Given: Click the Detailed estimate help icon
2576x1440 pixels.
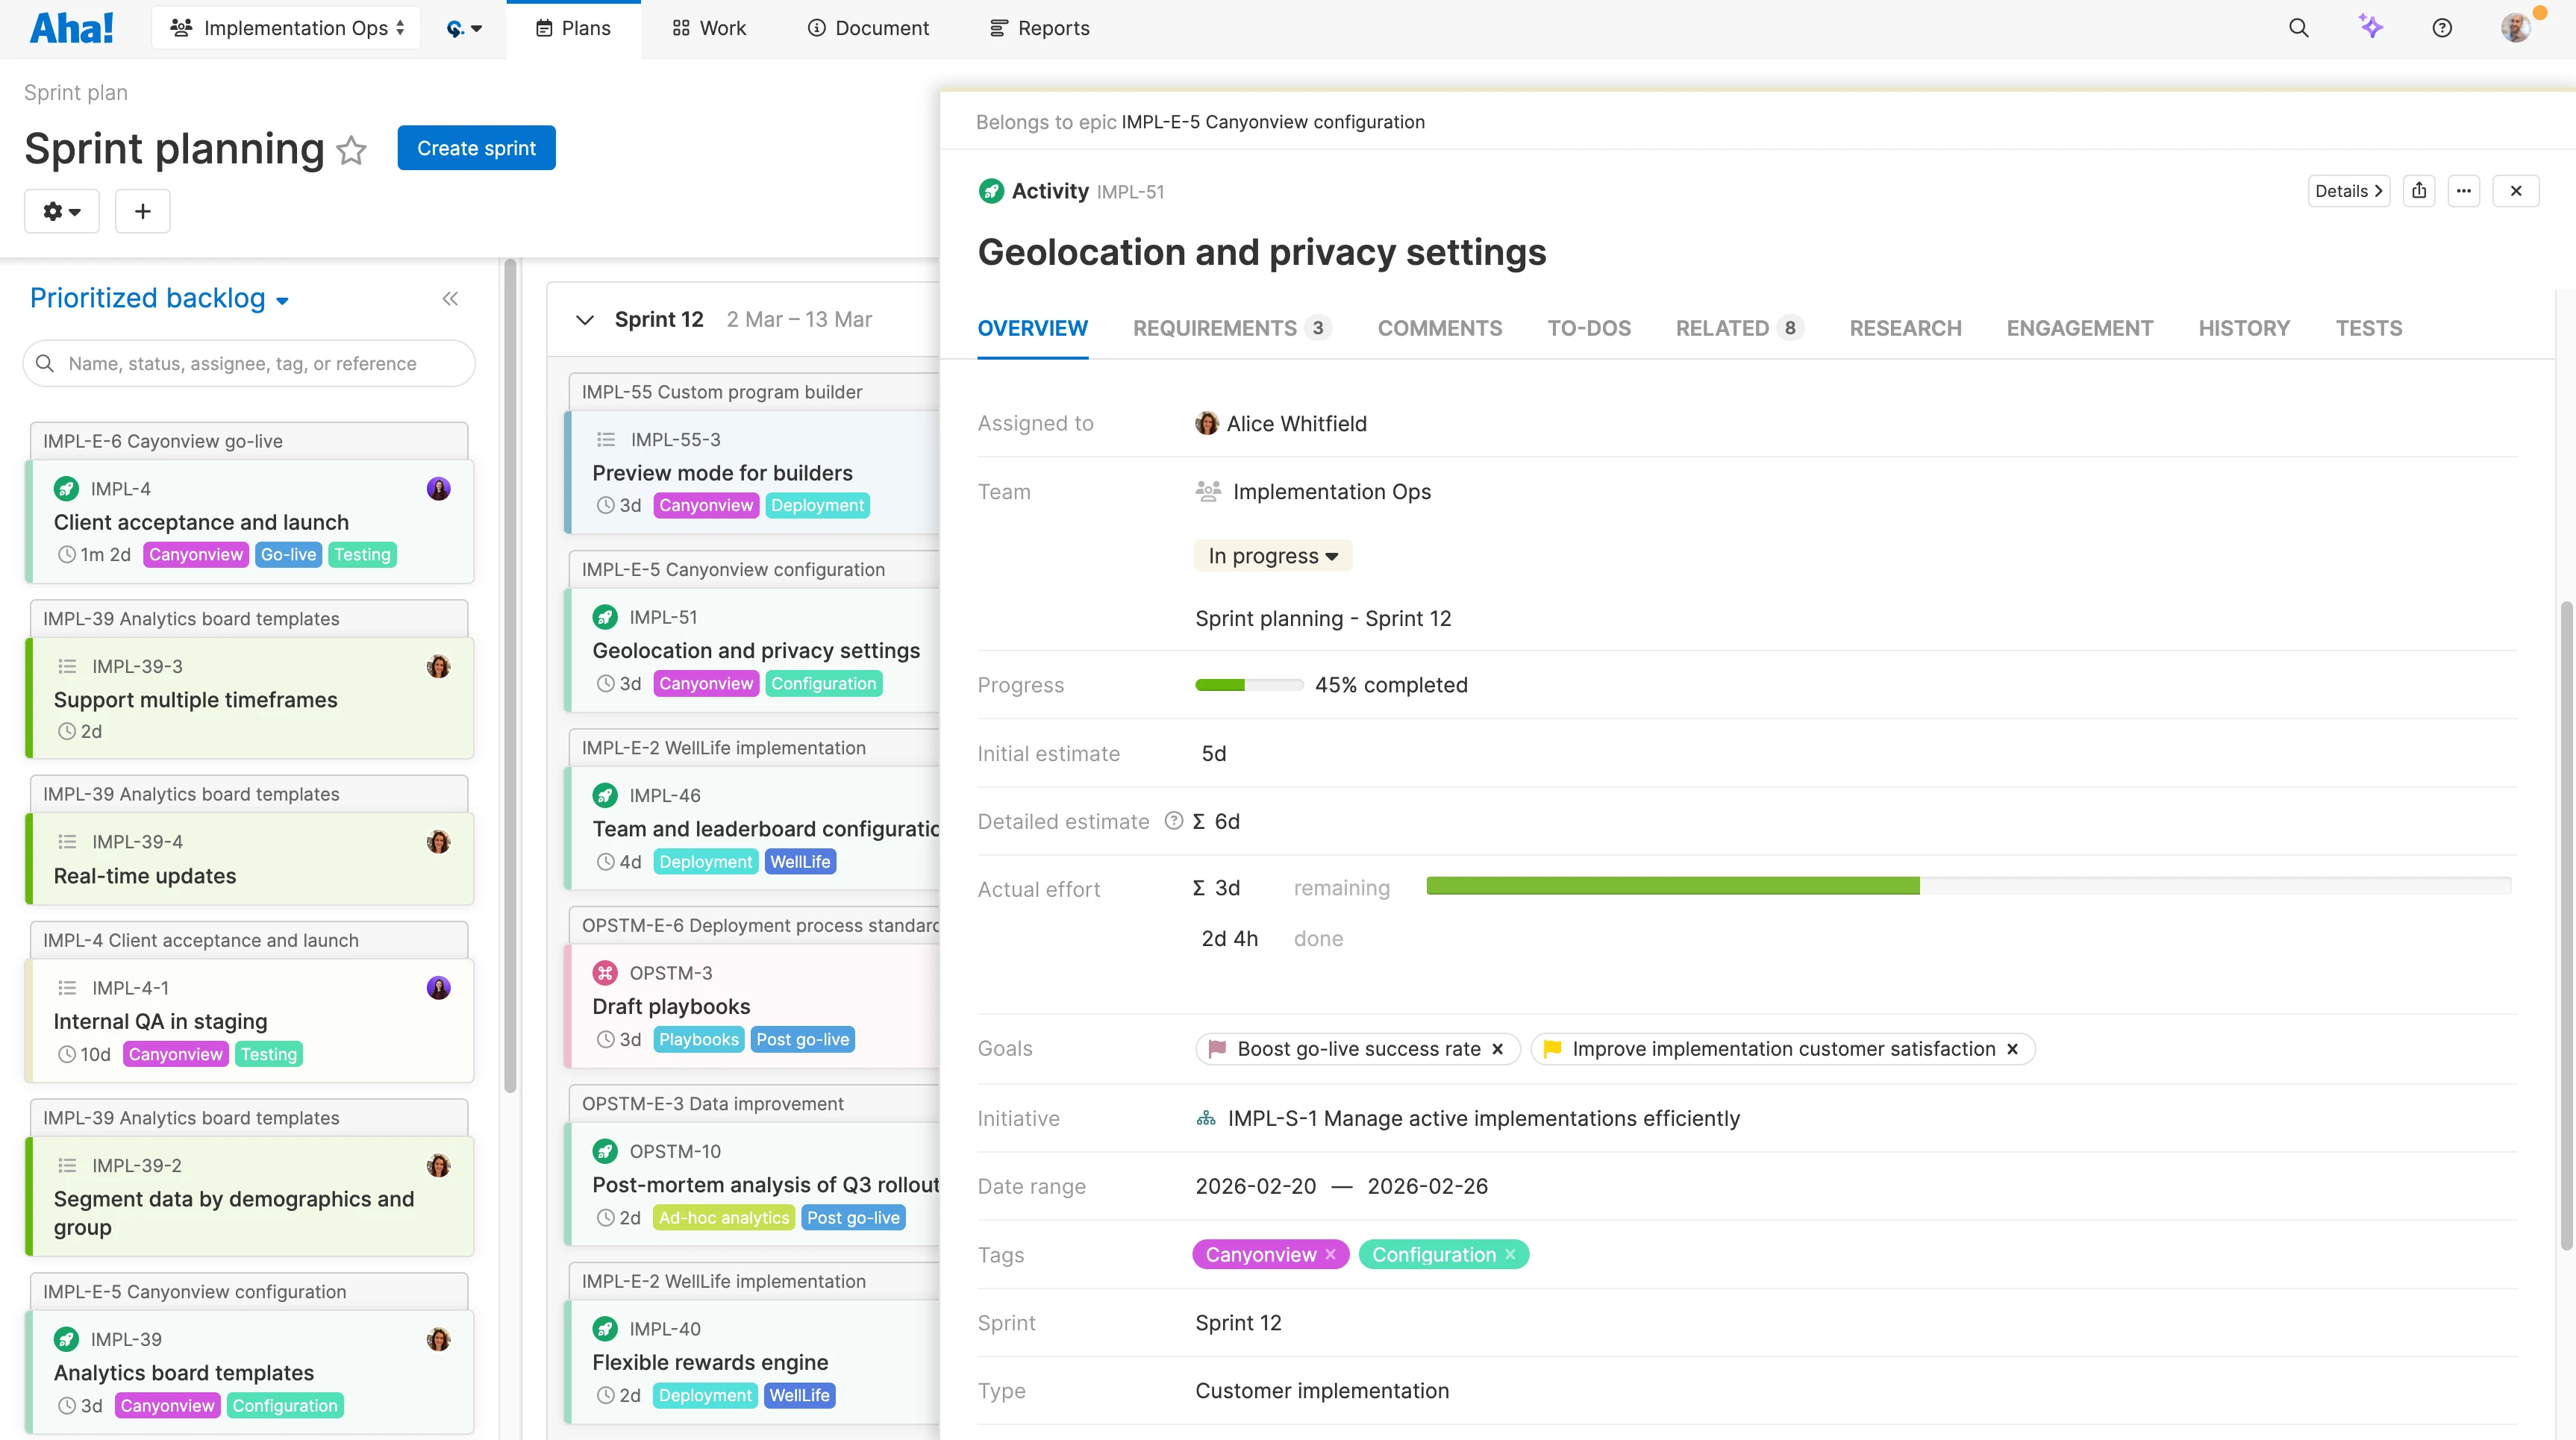Looking at the screenshot, I should [x=1173, y=821].
